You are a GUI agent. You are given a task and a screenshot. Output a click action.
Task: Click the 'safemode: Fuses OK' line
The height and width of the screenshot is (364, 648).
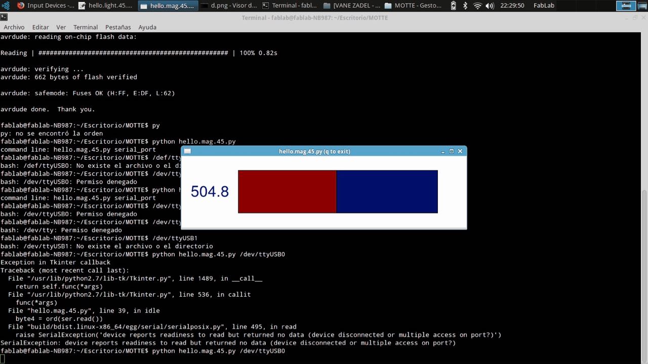(88, 94)
